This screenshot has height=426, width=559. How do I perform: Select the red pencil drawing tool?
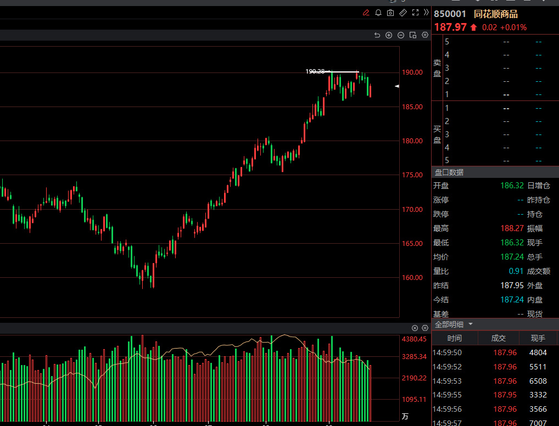tap(366, 13)
